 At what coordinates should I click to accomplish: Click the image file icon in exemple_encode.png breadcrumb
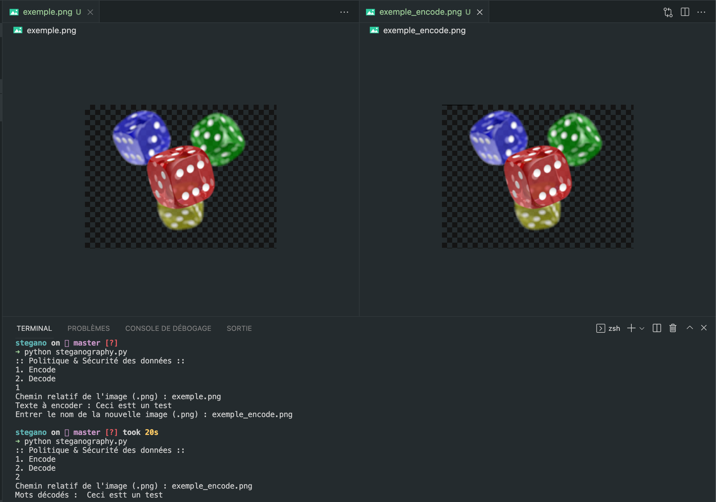(x=374, y=30)
